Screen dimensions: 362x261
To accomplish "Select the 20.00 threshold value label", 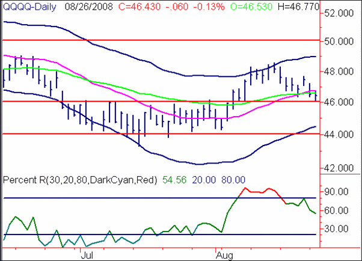I will 204,180.
